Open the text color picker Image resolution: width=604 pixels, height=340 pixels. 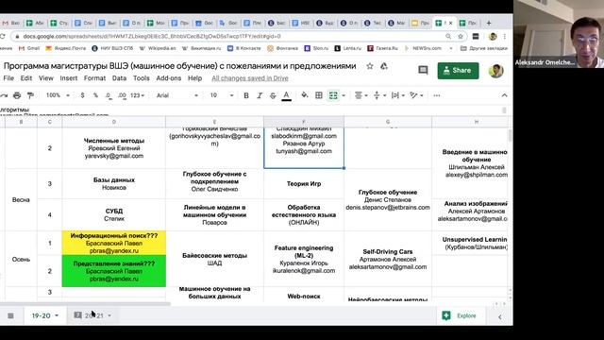click(286, 95)
